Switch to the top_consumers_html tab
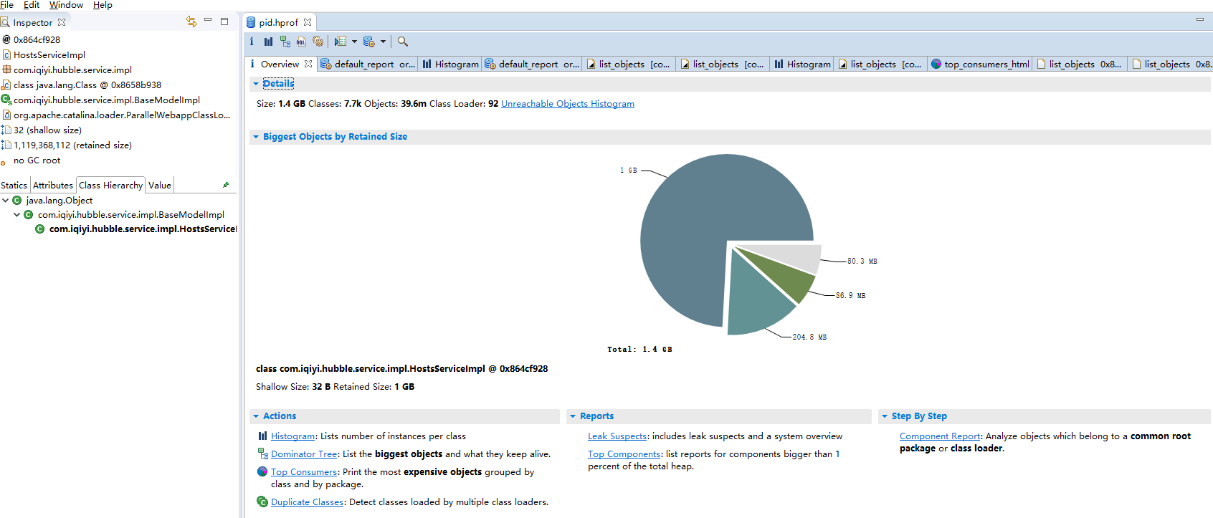This screenshot has width=1213, height=518. [980, 64]
